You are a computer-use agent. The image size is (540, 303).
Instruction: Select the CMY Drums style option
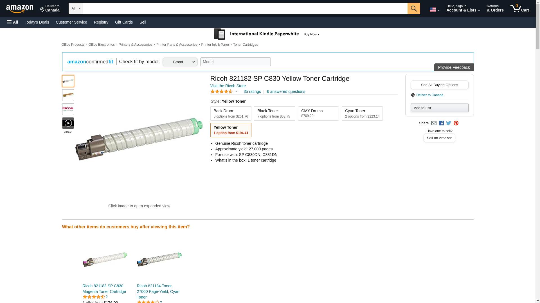pyautogui.click(x=318, y=113)
